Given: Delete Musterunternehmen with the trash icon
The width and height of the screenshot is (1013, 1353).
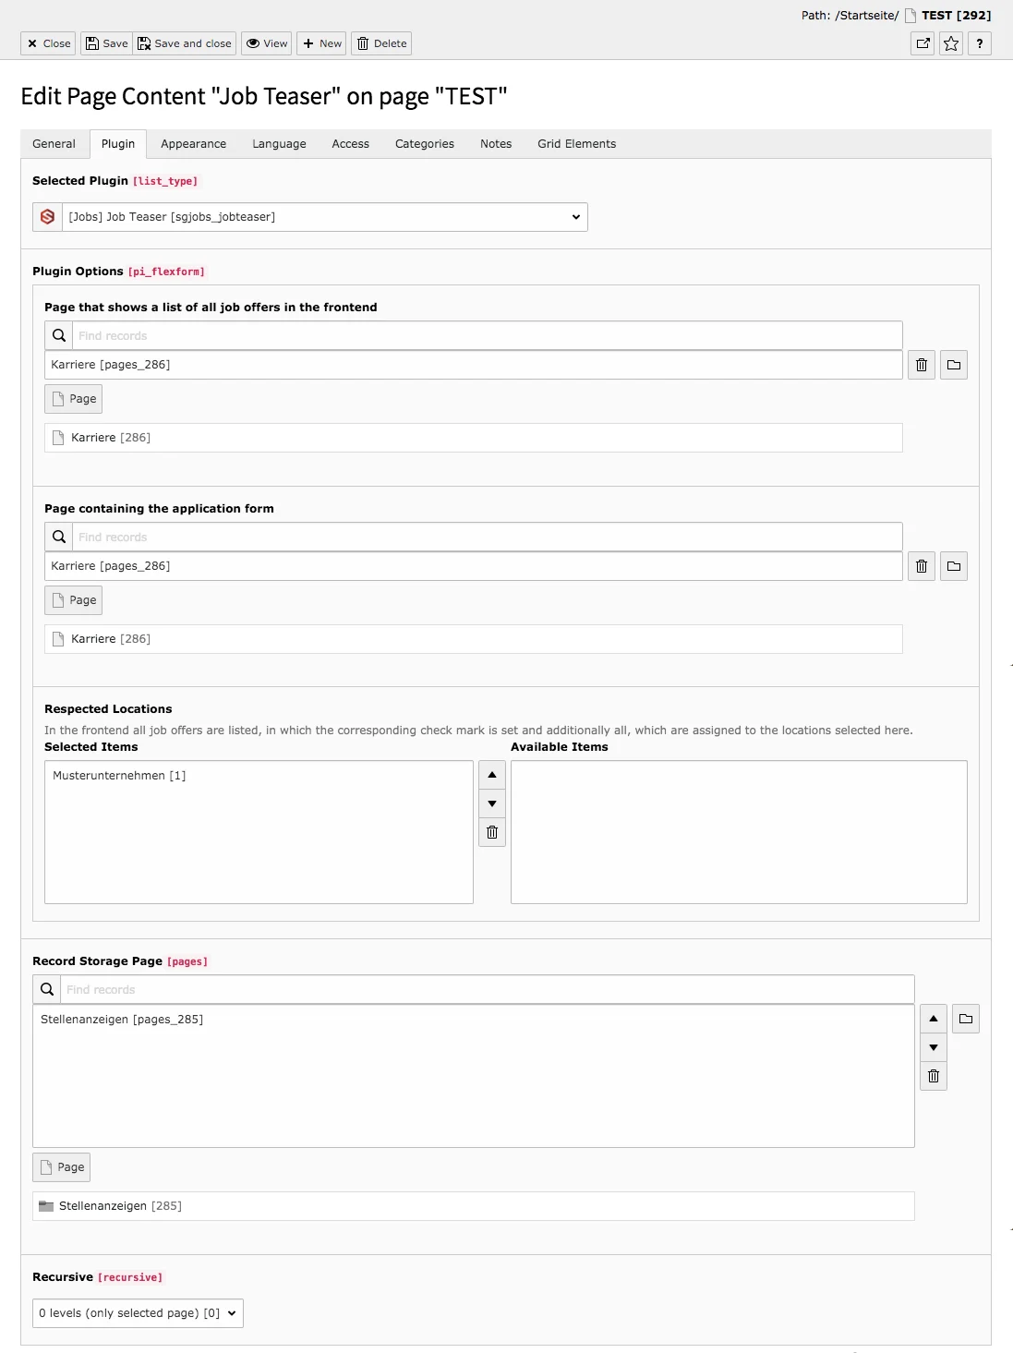Looking at the screenshot, I should coord(492,832).
